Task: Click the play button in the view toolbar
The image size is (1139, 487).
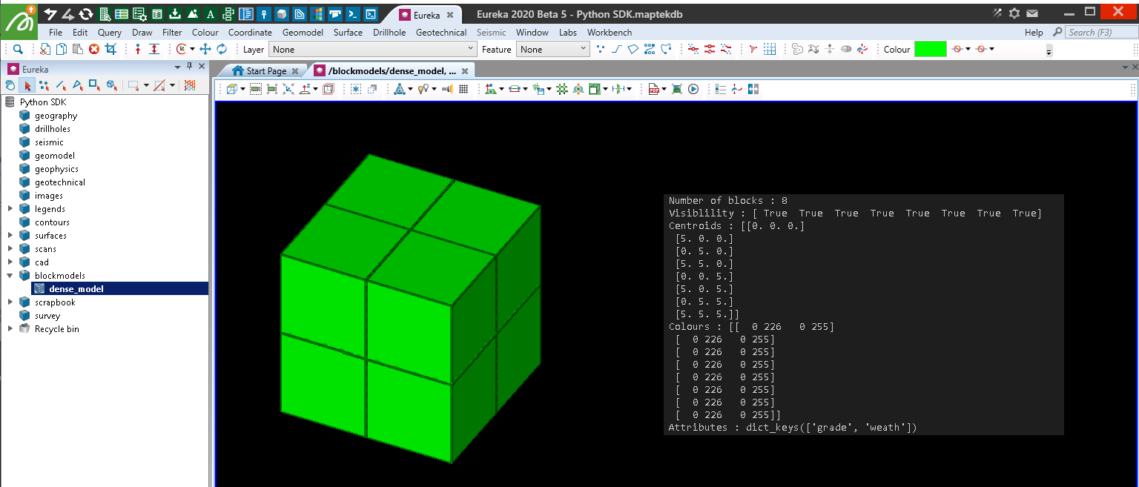Action: click(x=693, y=89)
